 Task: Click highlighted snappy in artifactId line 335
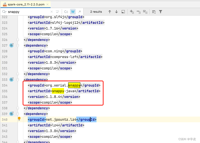click(58, 91)
